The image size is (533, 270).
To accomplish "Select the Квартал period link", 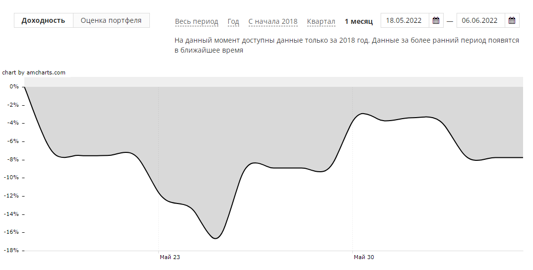I will [321, 21].
